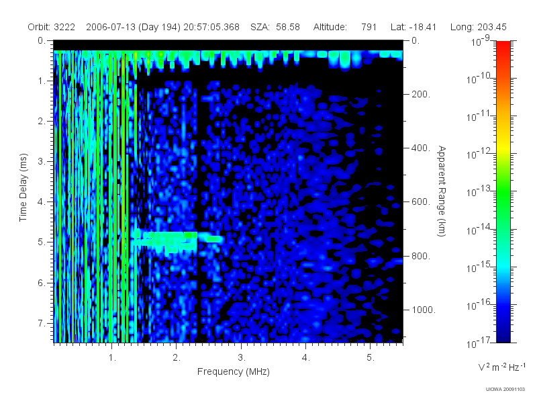
Task: Click the Altitude: 791 label
Action: (345, 27)
